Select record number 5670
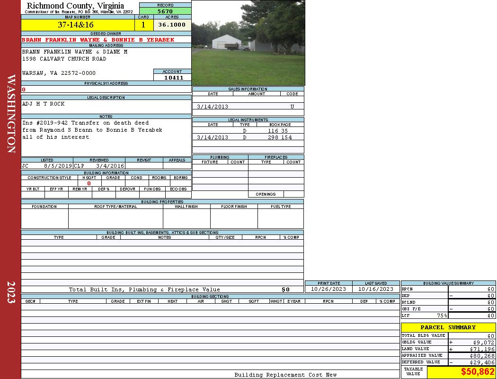 point(165,11)
